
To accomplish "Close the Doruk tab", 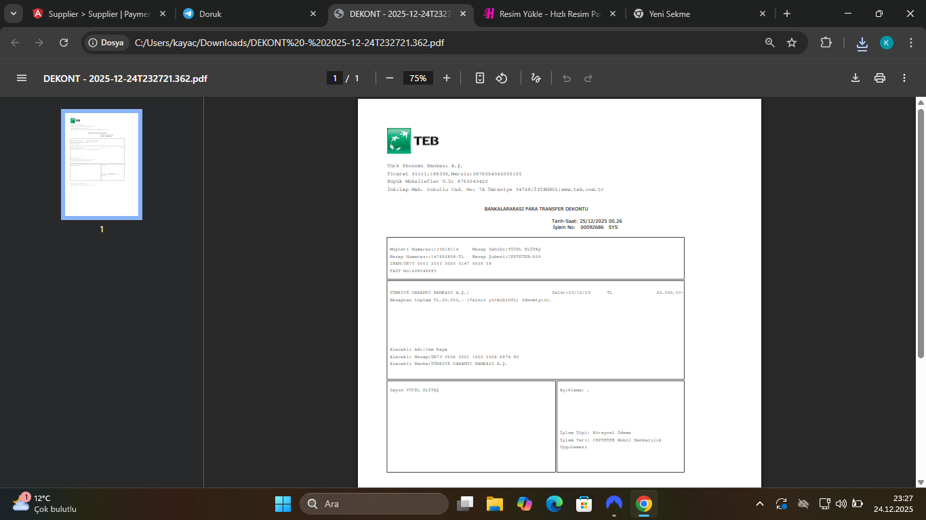I will (x=313, y=14).
